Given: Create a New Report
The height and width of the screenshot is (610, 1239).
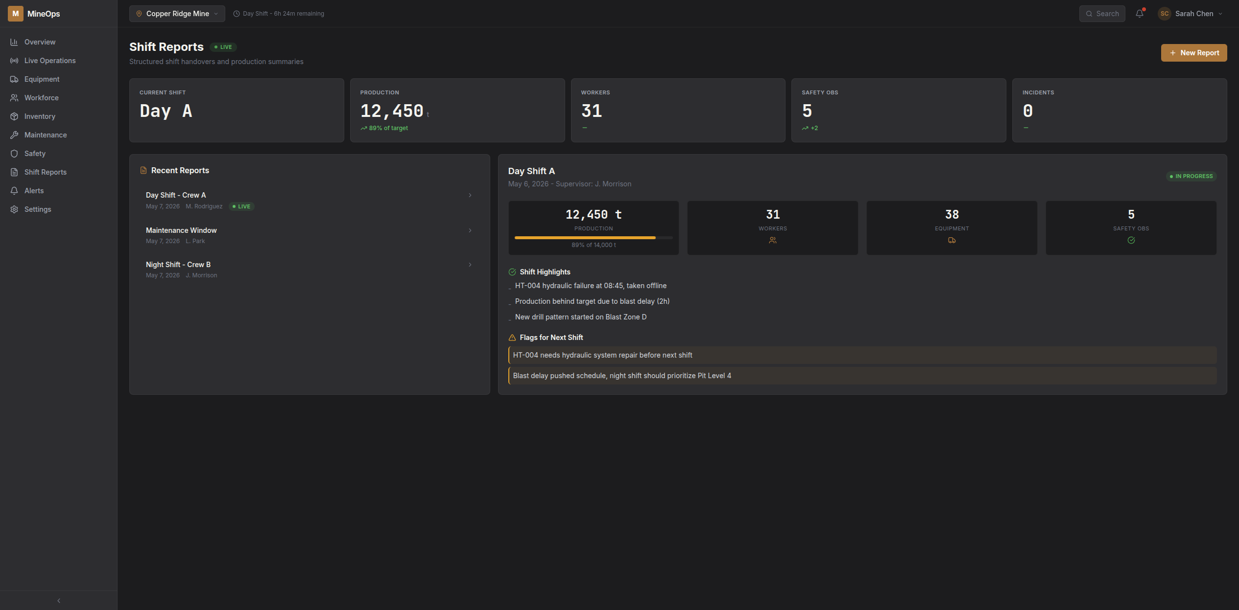Looking at the screenshot, I should (x=1194, y=53).
